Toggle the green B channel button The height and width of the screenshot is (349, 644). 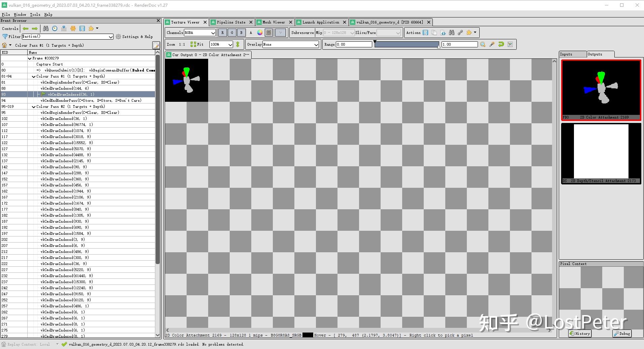tap(241, 33)
